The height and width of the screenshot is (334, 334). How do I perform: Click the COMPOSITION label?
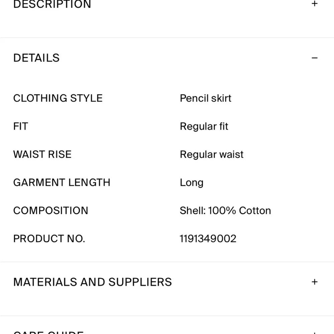coord(51,210)
